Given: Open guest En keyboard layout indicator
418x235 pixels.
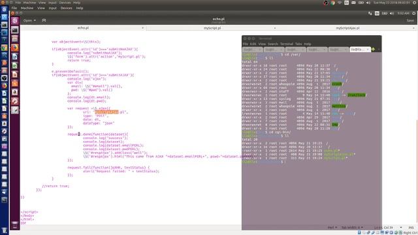Looking at the screenshot, I should pos(377,13).
